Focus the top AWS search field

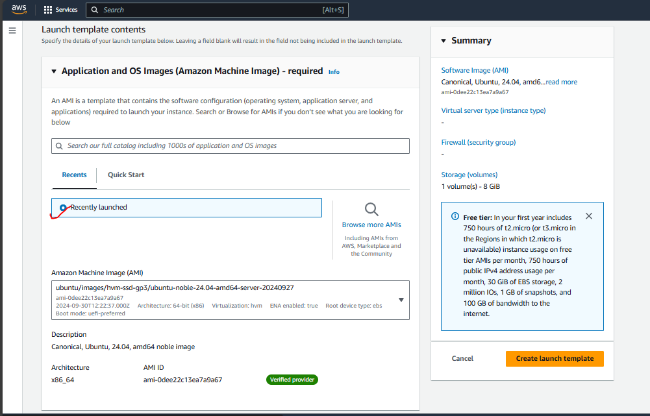[x=218, y=10]
